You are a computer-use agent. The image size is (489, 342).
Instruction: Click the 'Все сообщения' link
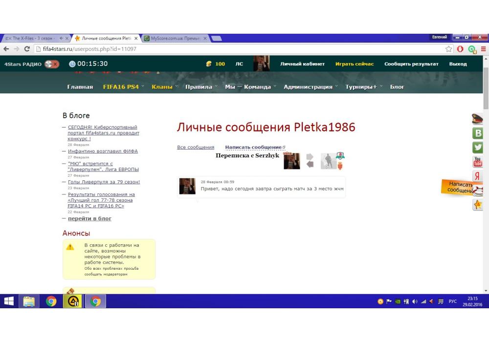coord(196,147)
